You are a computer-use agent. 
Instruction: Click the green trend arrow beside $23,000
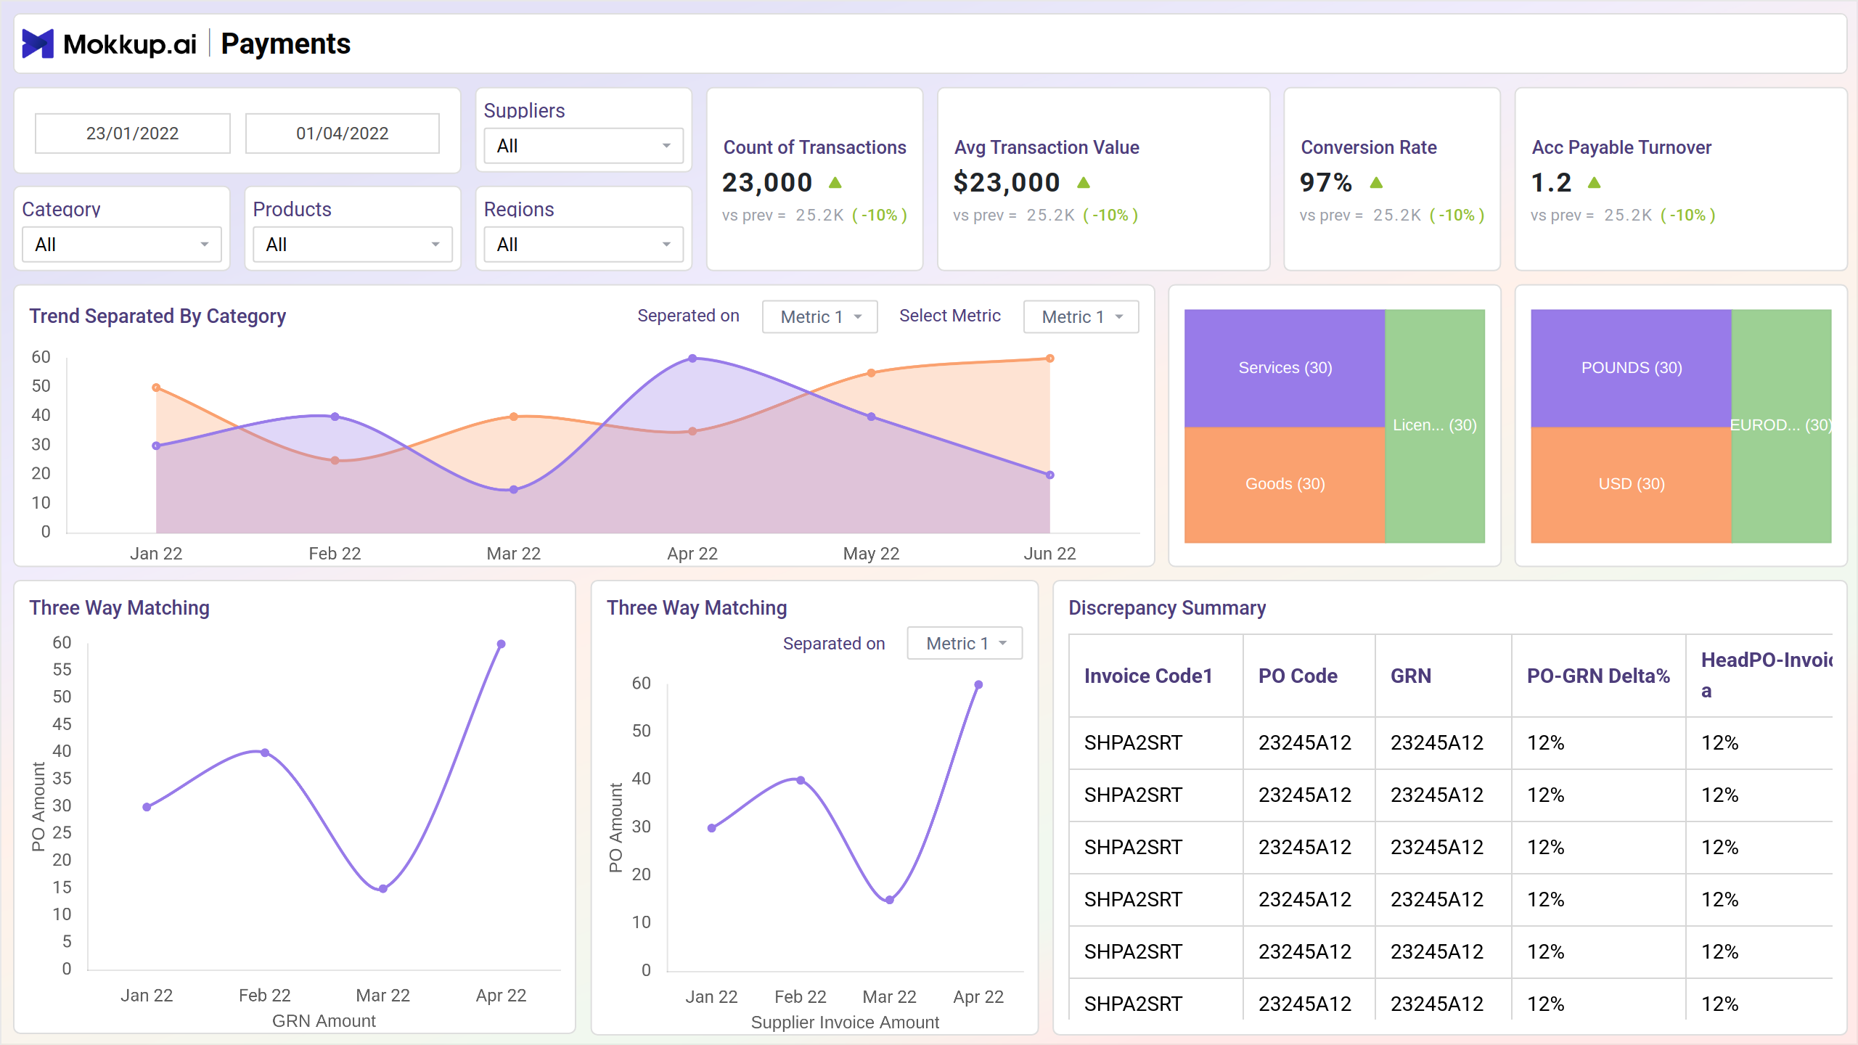coord(1084,183)
